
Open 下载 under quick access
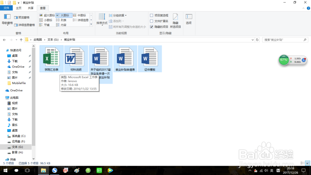coord(15,61)
